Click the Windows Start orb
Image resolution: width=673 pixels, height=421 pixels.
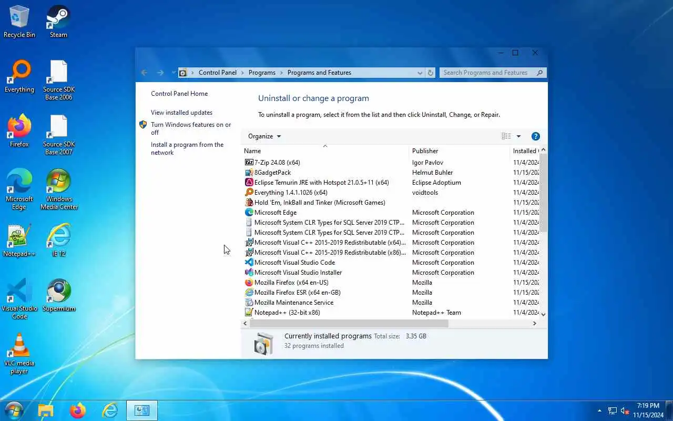click(14, 410)
